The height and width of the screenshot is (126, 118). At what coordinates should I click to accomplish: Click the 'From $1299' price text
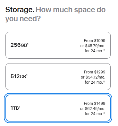pyautogui.click(x=95, y=72)
